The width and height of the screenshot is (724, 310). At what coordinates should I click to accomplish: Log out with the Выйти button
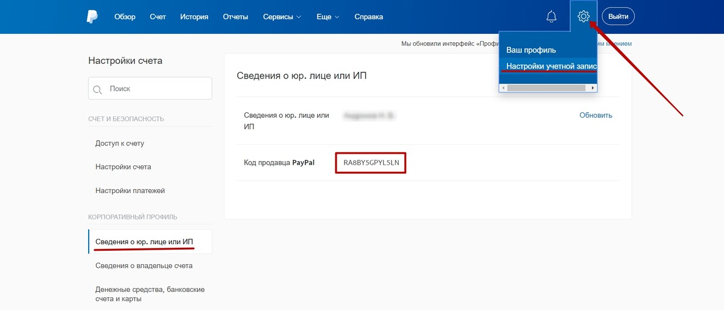pyautogui.click(x=618, y=17)
